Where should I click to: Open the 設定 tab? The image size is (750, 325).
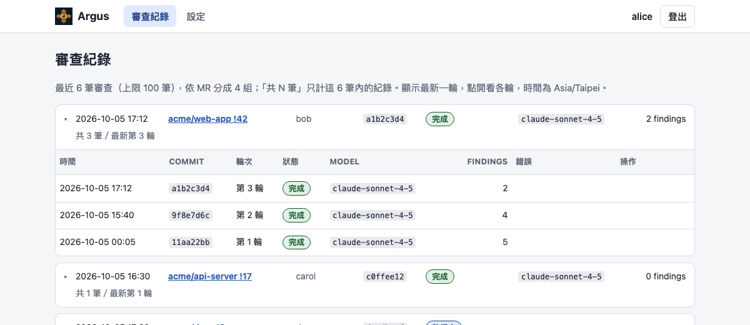point(196,16)
